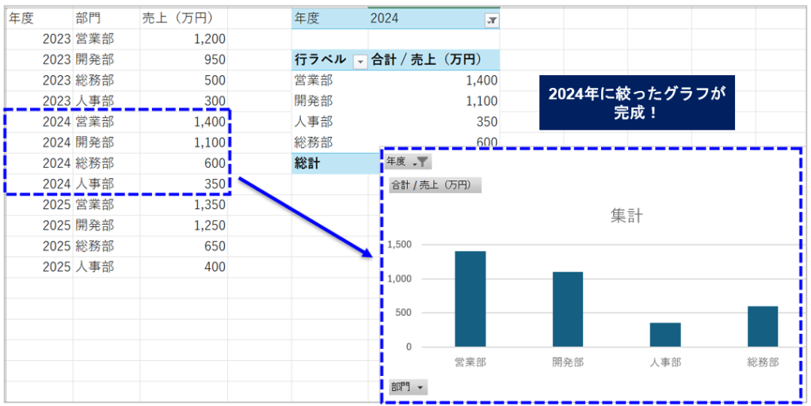
Task: Select the 総務部 bar in the chart
Action: [x=763, y=326]
